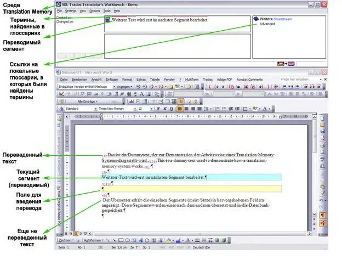The width and height of the screenshot is (342, 260).
Task: Expand the markup display mode combo box
Action: pyautogui.click(x=114, y=87)
